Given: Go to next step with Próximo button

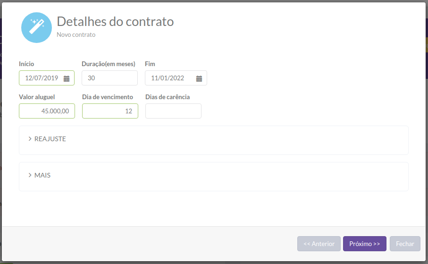Looking at the screenshot, I should [365, 244].
